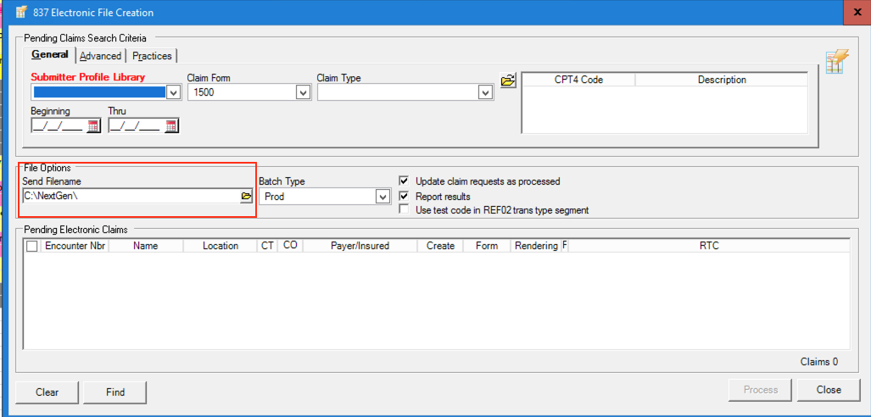Open the Practices tab
The height and width of the screenshot is (417, 871).
tap(152, 56)
